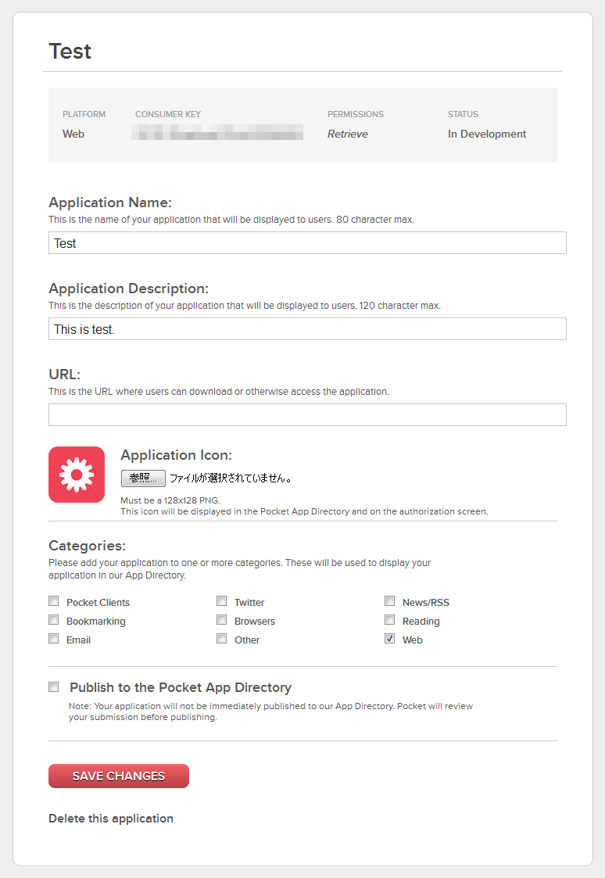Image resolution: width=605 pixels, height=878 pixels.
Task: Click the Delete this application link
Action: click(111, 819)
